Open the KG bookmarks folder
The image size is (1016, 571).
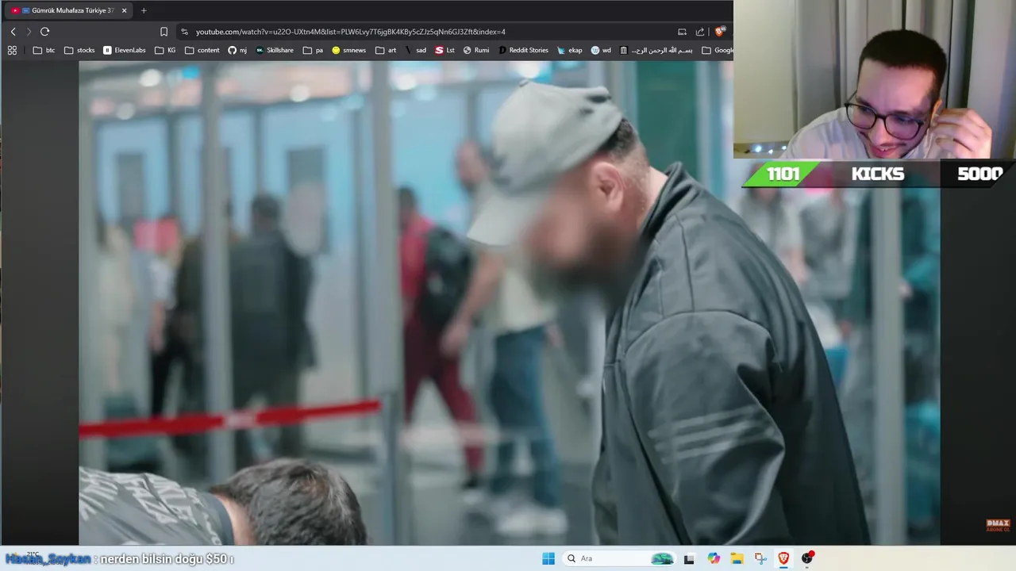tap(165, 50)
